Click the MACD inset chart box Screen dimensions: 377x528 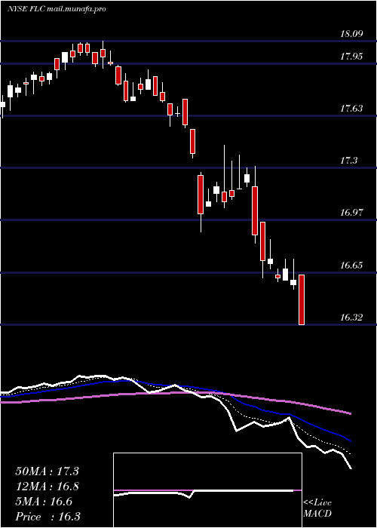[x=207, y=490]
